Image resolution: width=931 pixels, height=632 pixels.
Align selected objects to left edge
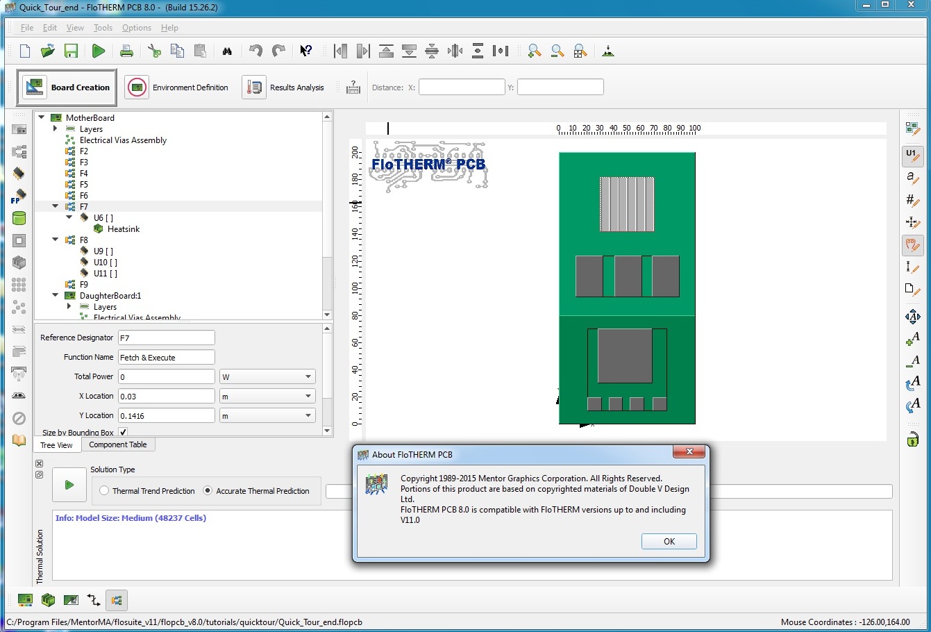tap(340, 51)
